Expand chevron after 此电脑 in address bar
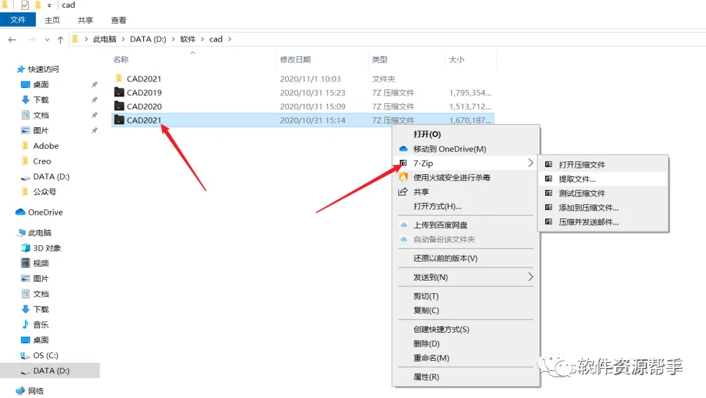 point(123,39)
